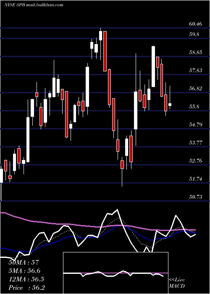
Task: Click the NYSE SPB mail.bullkhan.com header text
Action: (34, 5)
